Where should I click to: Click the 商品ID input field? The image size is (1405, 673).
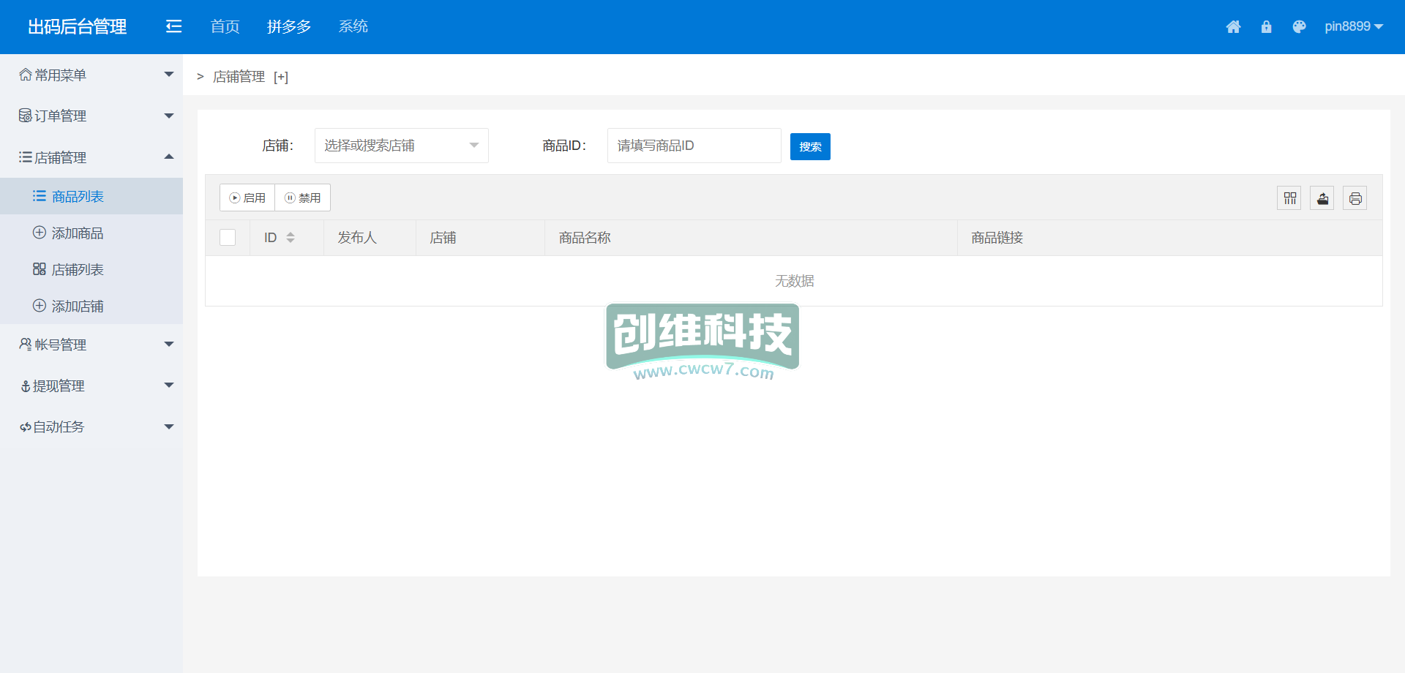coord(694,146)
